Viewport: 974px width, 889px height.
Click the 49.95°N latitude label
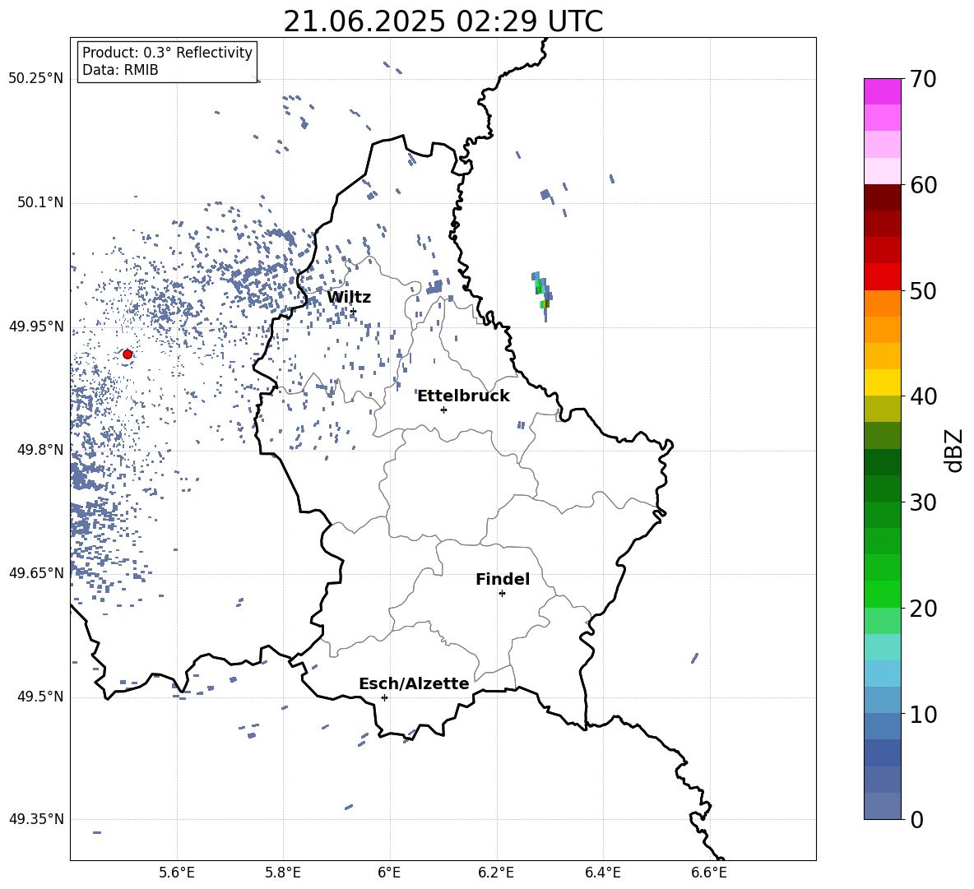tap(36, 326)
